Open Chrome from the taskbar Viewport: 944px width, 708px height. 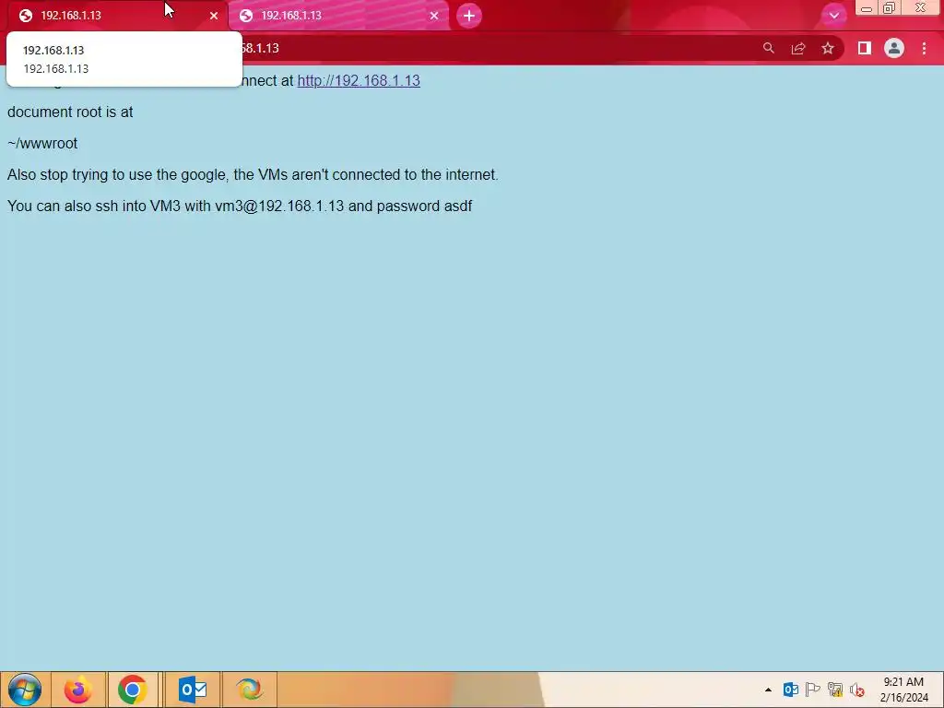pyautogui.click(x=133, y=690)
